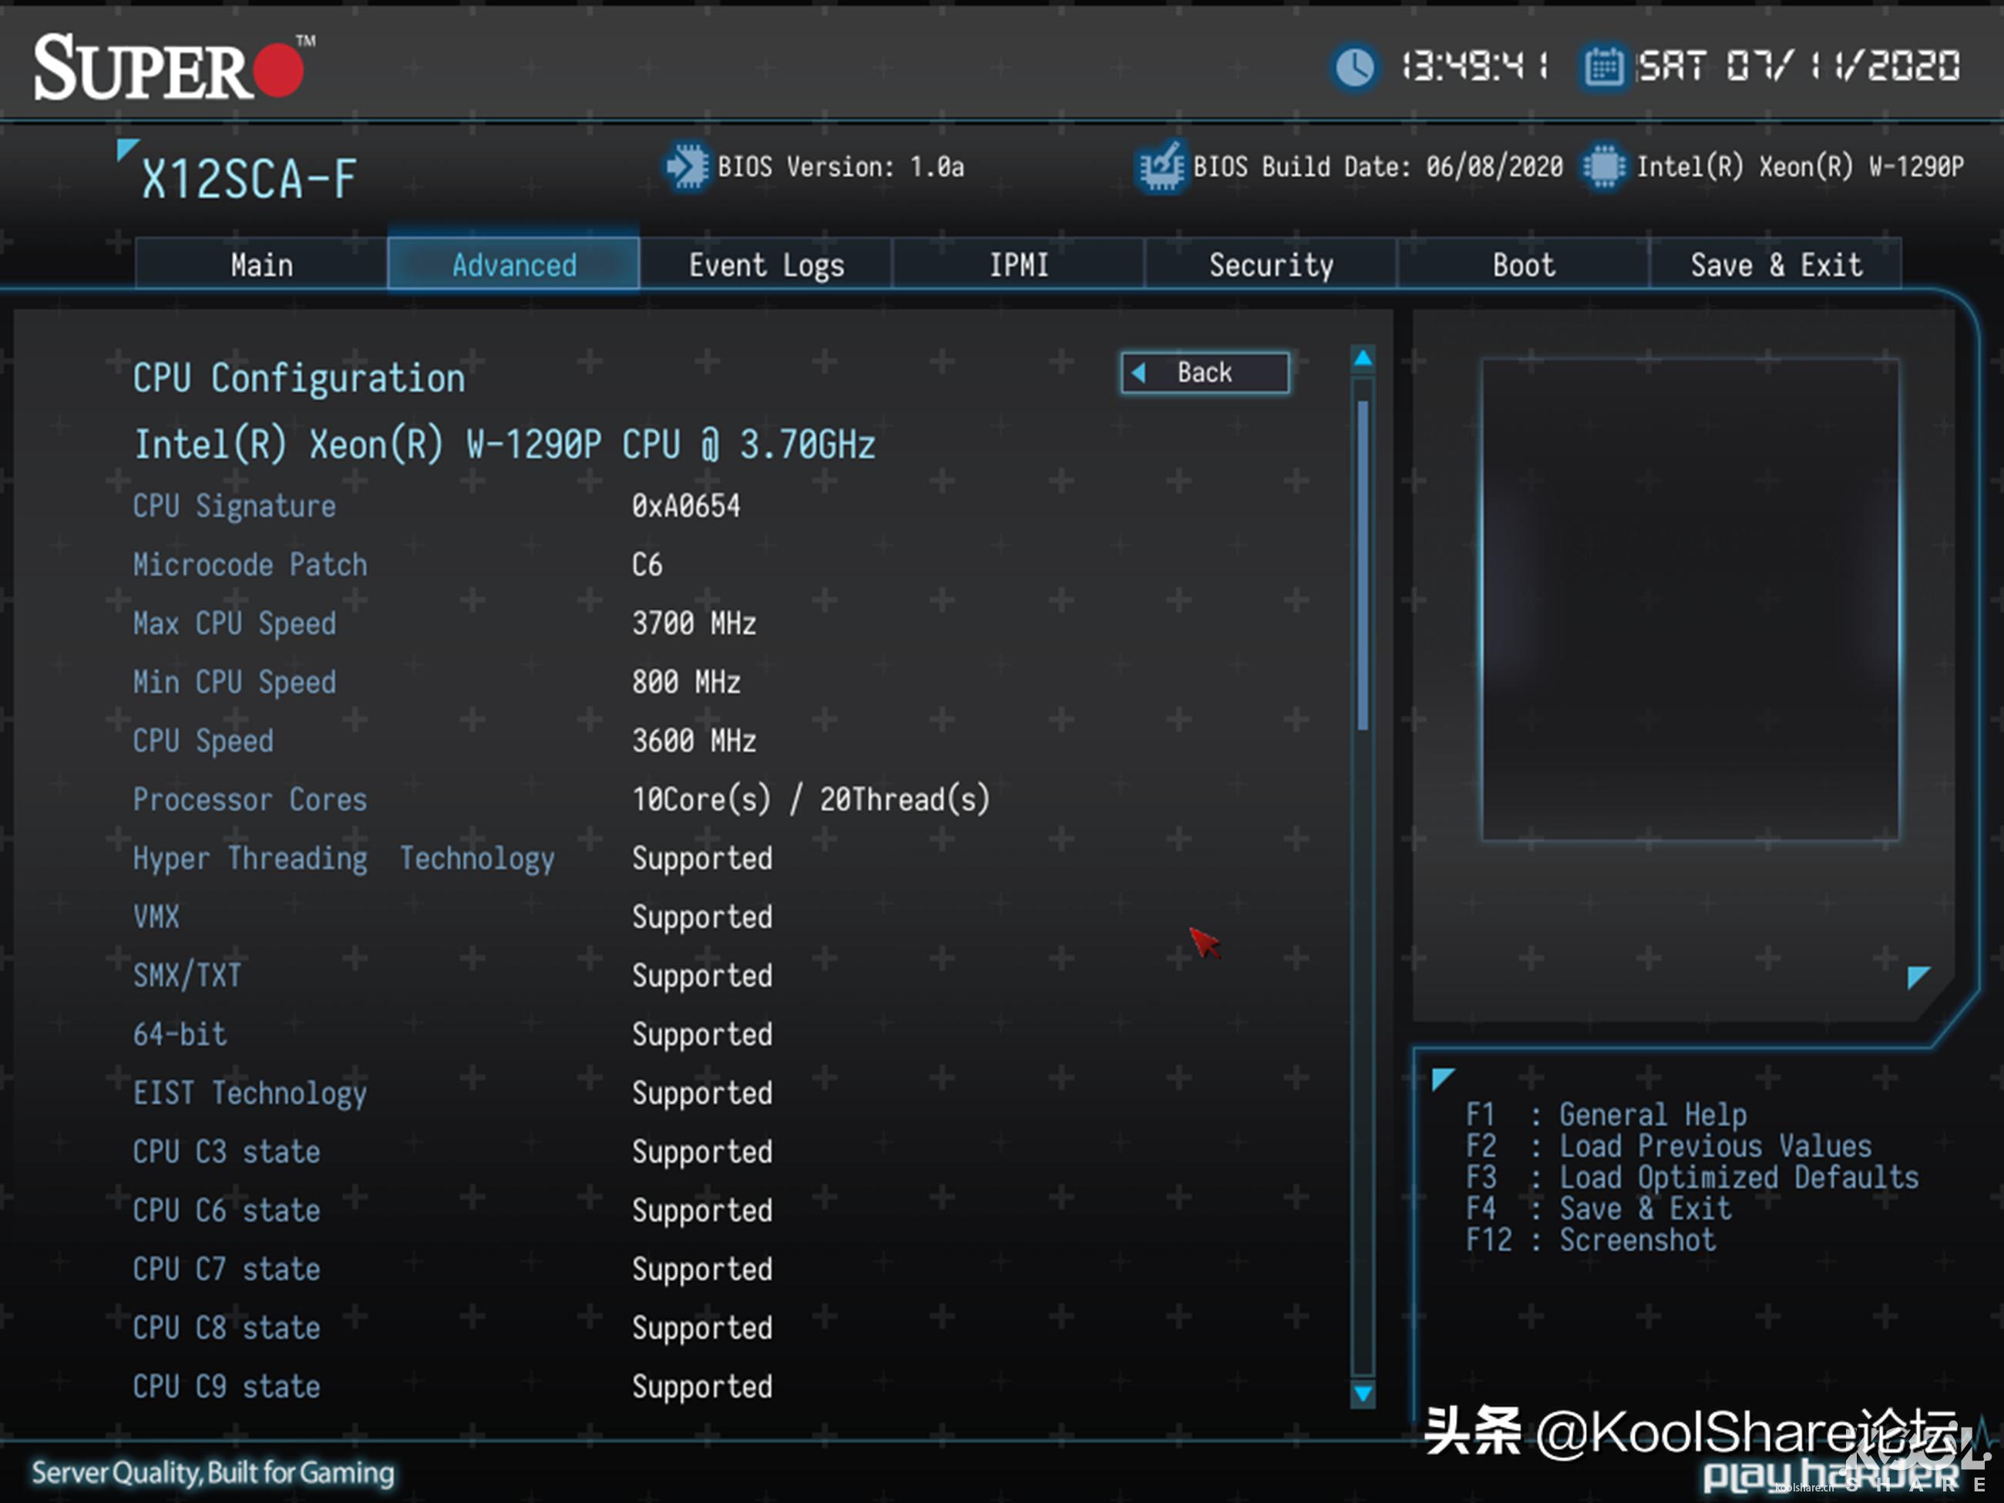Image resolution: width=2004 pixels, height=1503 pixels.
Task: Click the CPU chip icon near Xeon label
Action: point(1603,166)
